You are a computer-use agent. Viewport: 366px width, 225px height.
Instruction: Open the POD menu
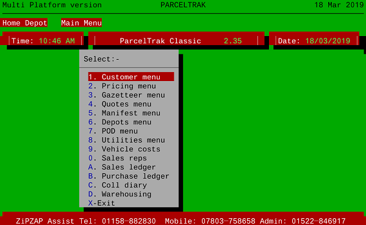113,131
